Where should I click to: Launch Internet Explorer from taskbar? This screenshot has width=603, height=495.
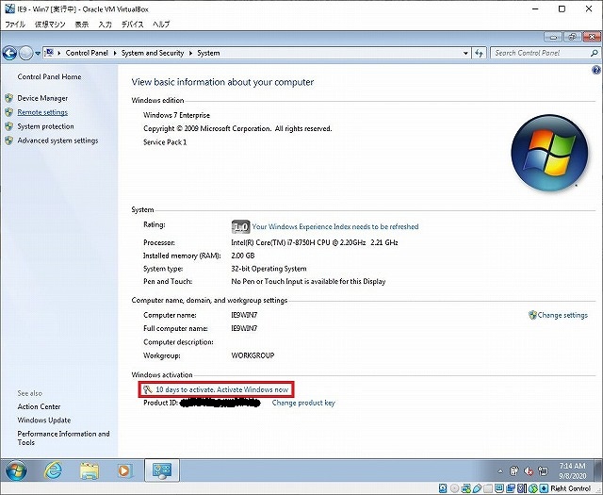[x=54, y=470]
